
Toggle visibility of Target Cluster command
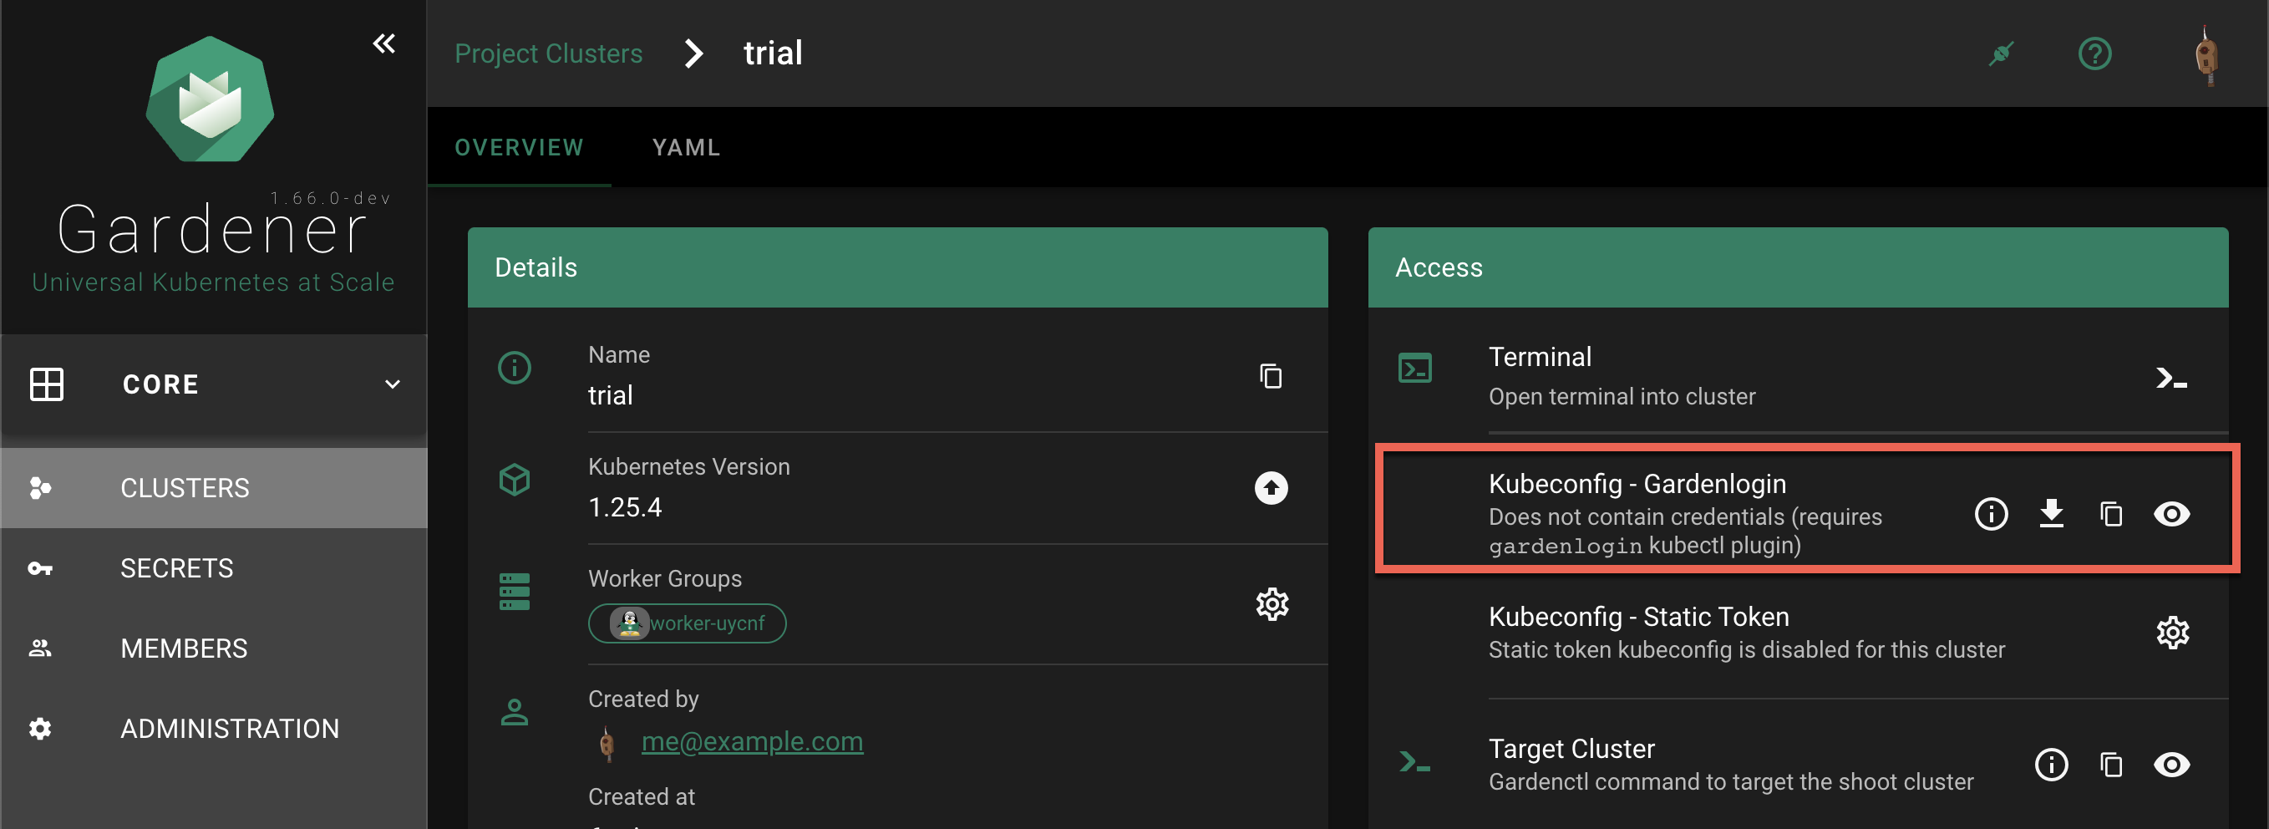click(x=2171, y=765)
